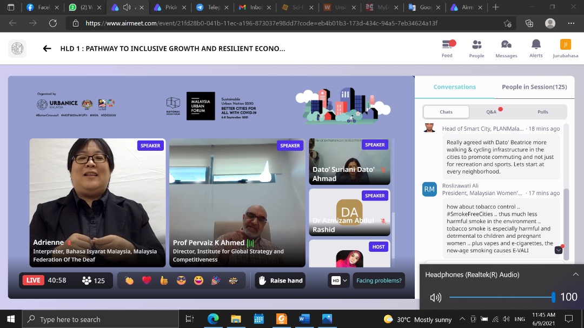
Task: Send the laughing emoji reaction
Action: coord(198,280)
